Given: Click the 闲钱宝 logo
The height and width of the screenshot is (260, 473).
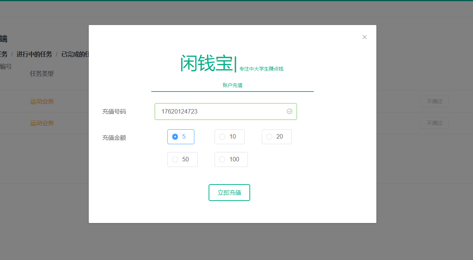Looking at the screenshot, I should point(207,64).
